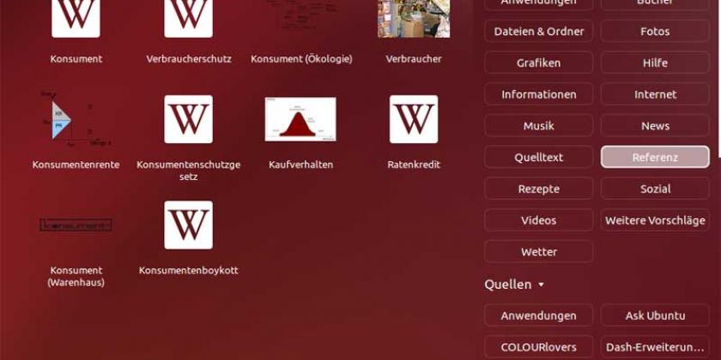Open the Kaufverhalten bell curve result
The image size is (721, 360).
(x=300, y=119)
